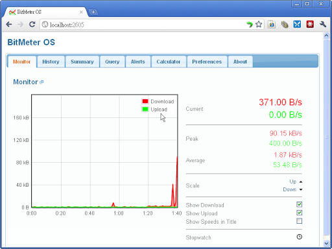Viewport: 332px width, 249px height.
Task: Open the Preferences tab
Action: (x=207, y=62)
